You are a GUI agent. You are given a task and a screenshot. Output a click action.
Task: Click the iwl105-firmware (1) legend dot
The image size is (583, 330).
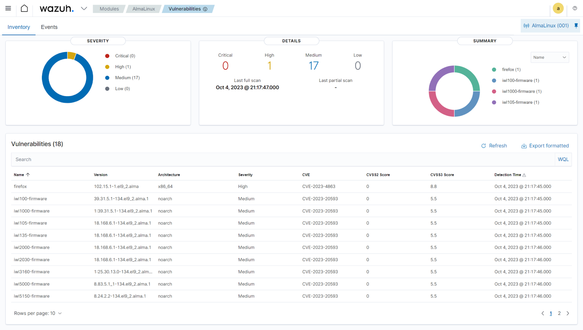pos(494,102)
